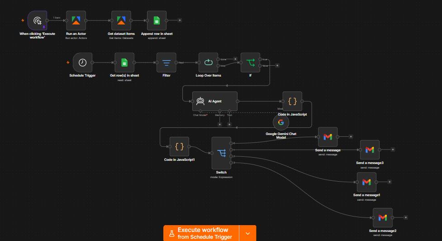Add Memory sub-node to AI Agent

click(220, 124)
